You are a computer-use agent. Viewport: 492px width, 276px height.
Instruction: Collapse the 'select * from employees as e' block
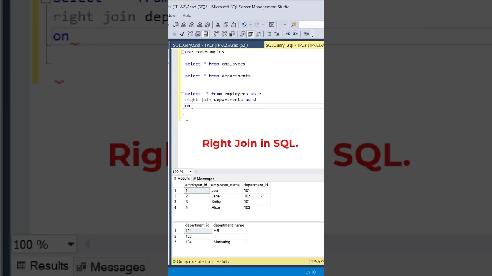click(x=183, y=94)
